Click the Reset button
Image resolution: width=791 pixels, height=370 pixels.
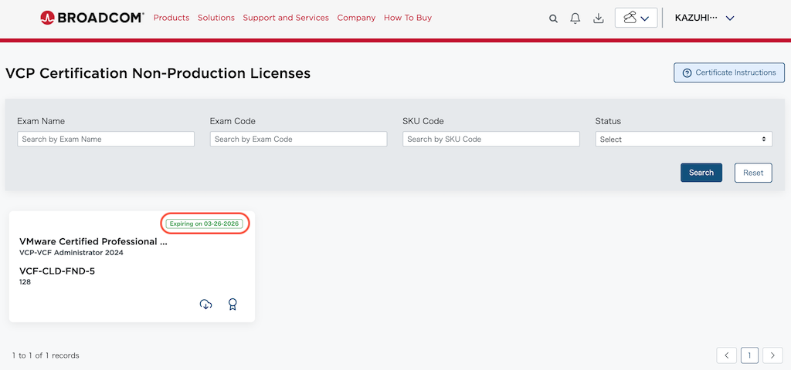point(753,173)
